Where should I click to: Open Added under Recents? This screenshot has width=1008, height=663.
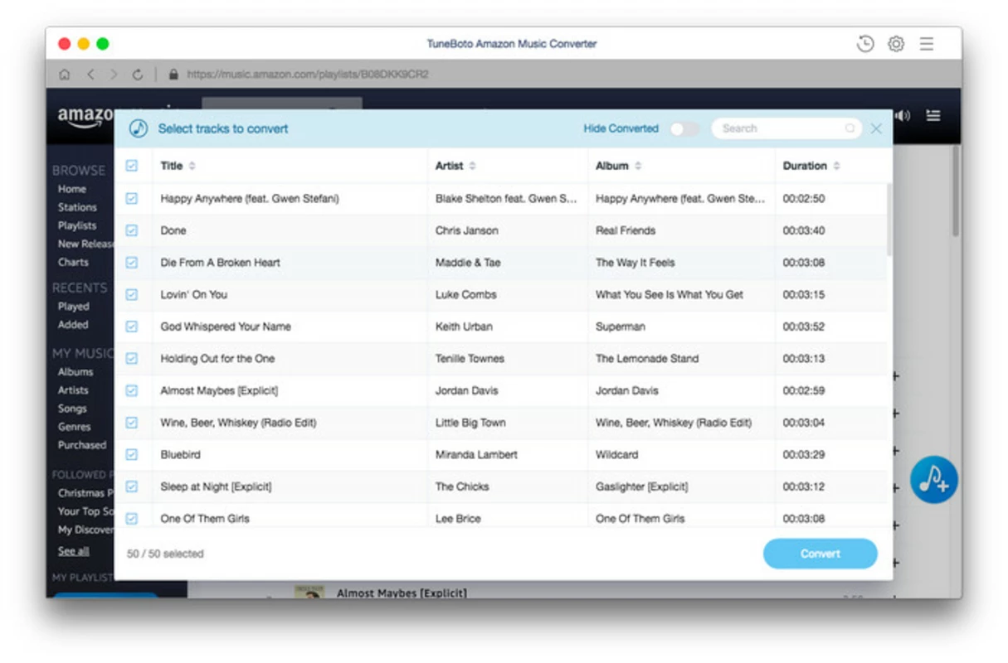[x=73, y=325]
